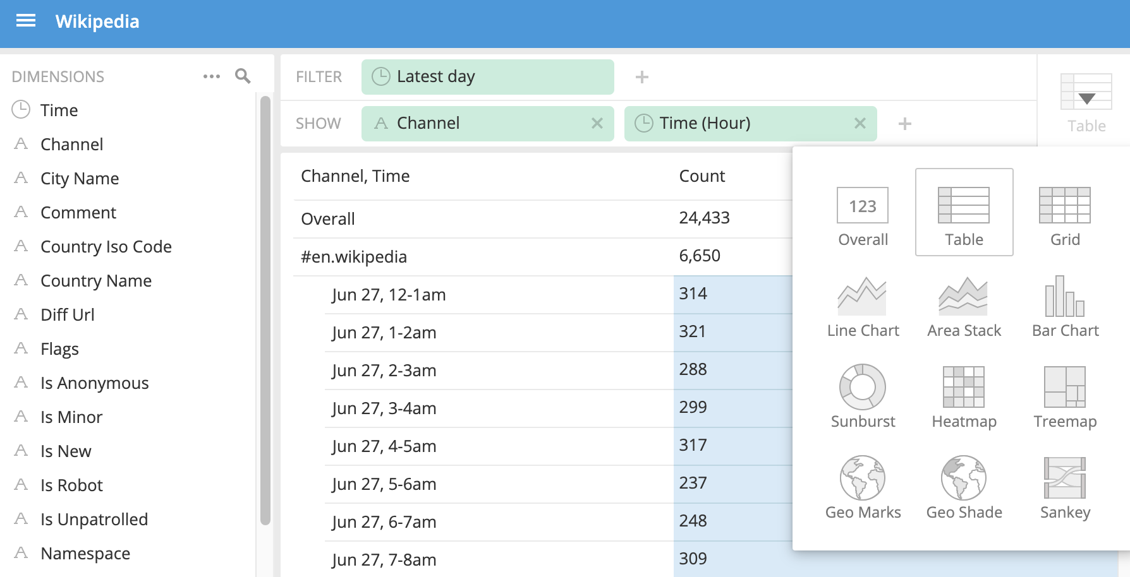The width and height of the screenshot is (1130, 577).
Task: Remove the Channel split
Action: [597, 123]
